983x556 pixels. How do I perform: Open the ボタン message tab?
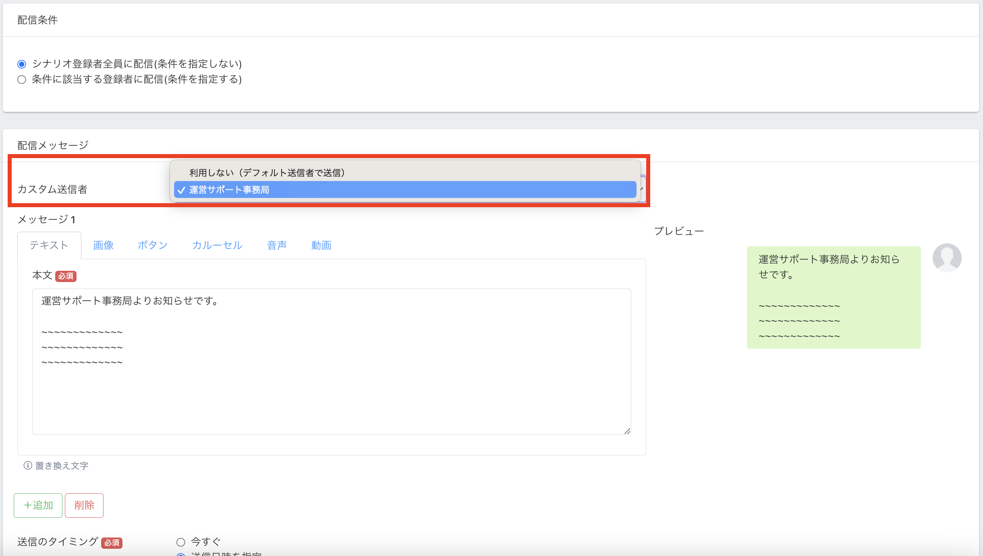pos(153,245)
